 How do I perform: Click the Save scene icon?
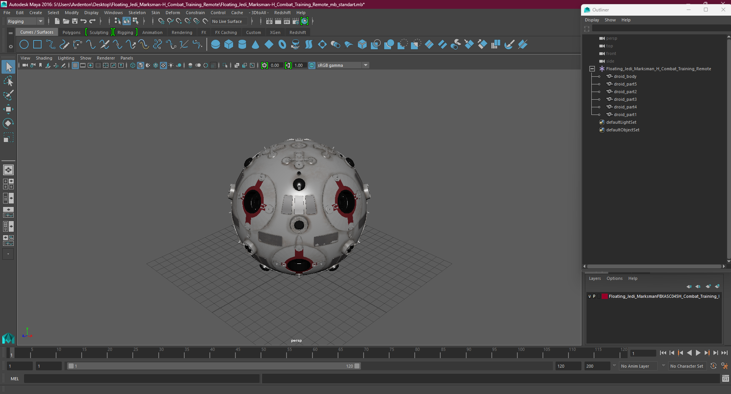coord(75,21)
